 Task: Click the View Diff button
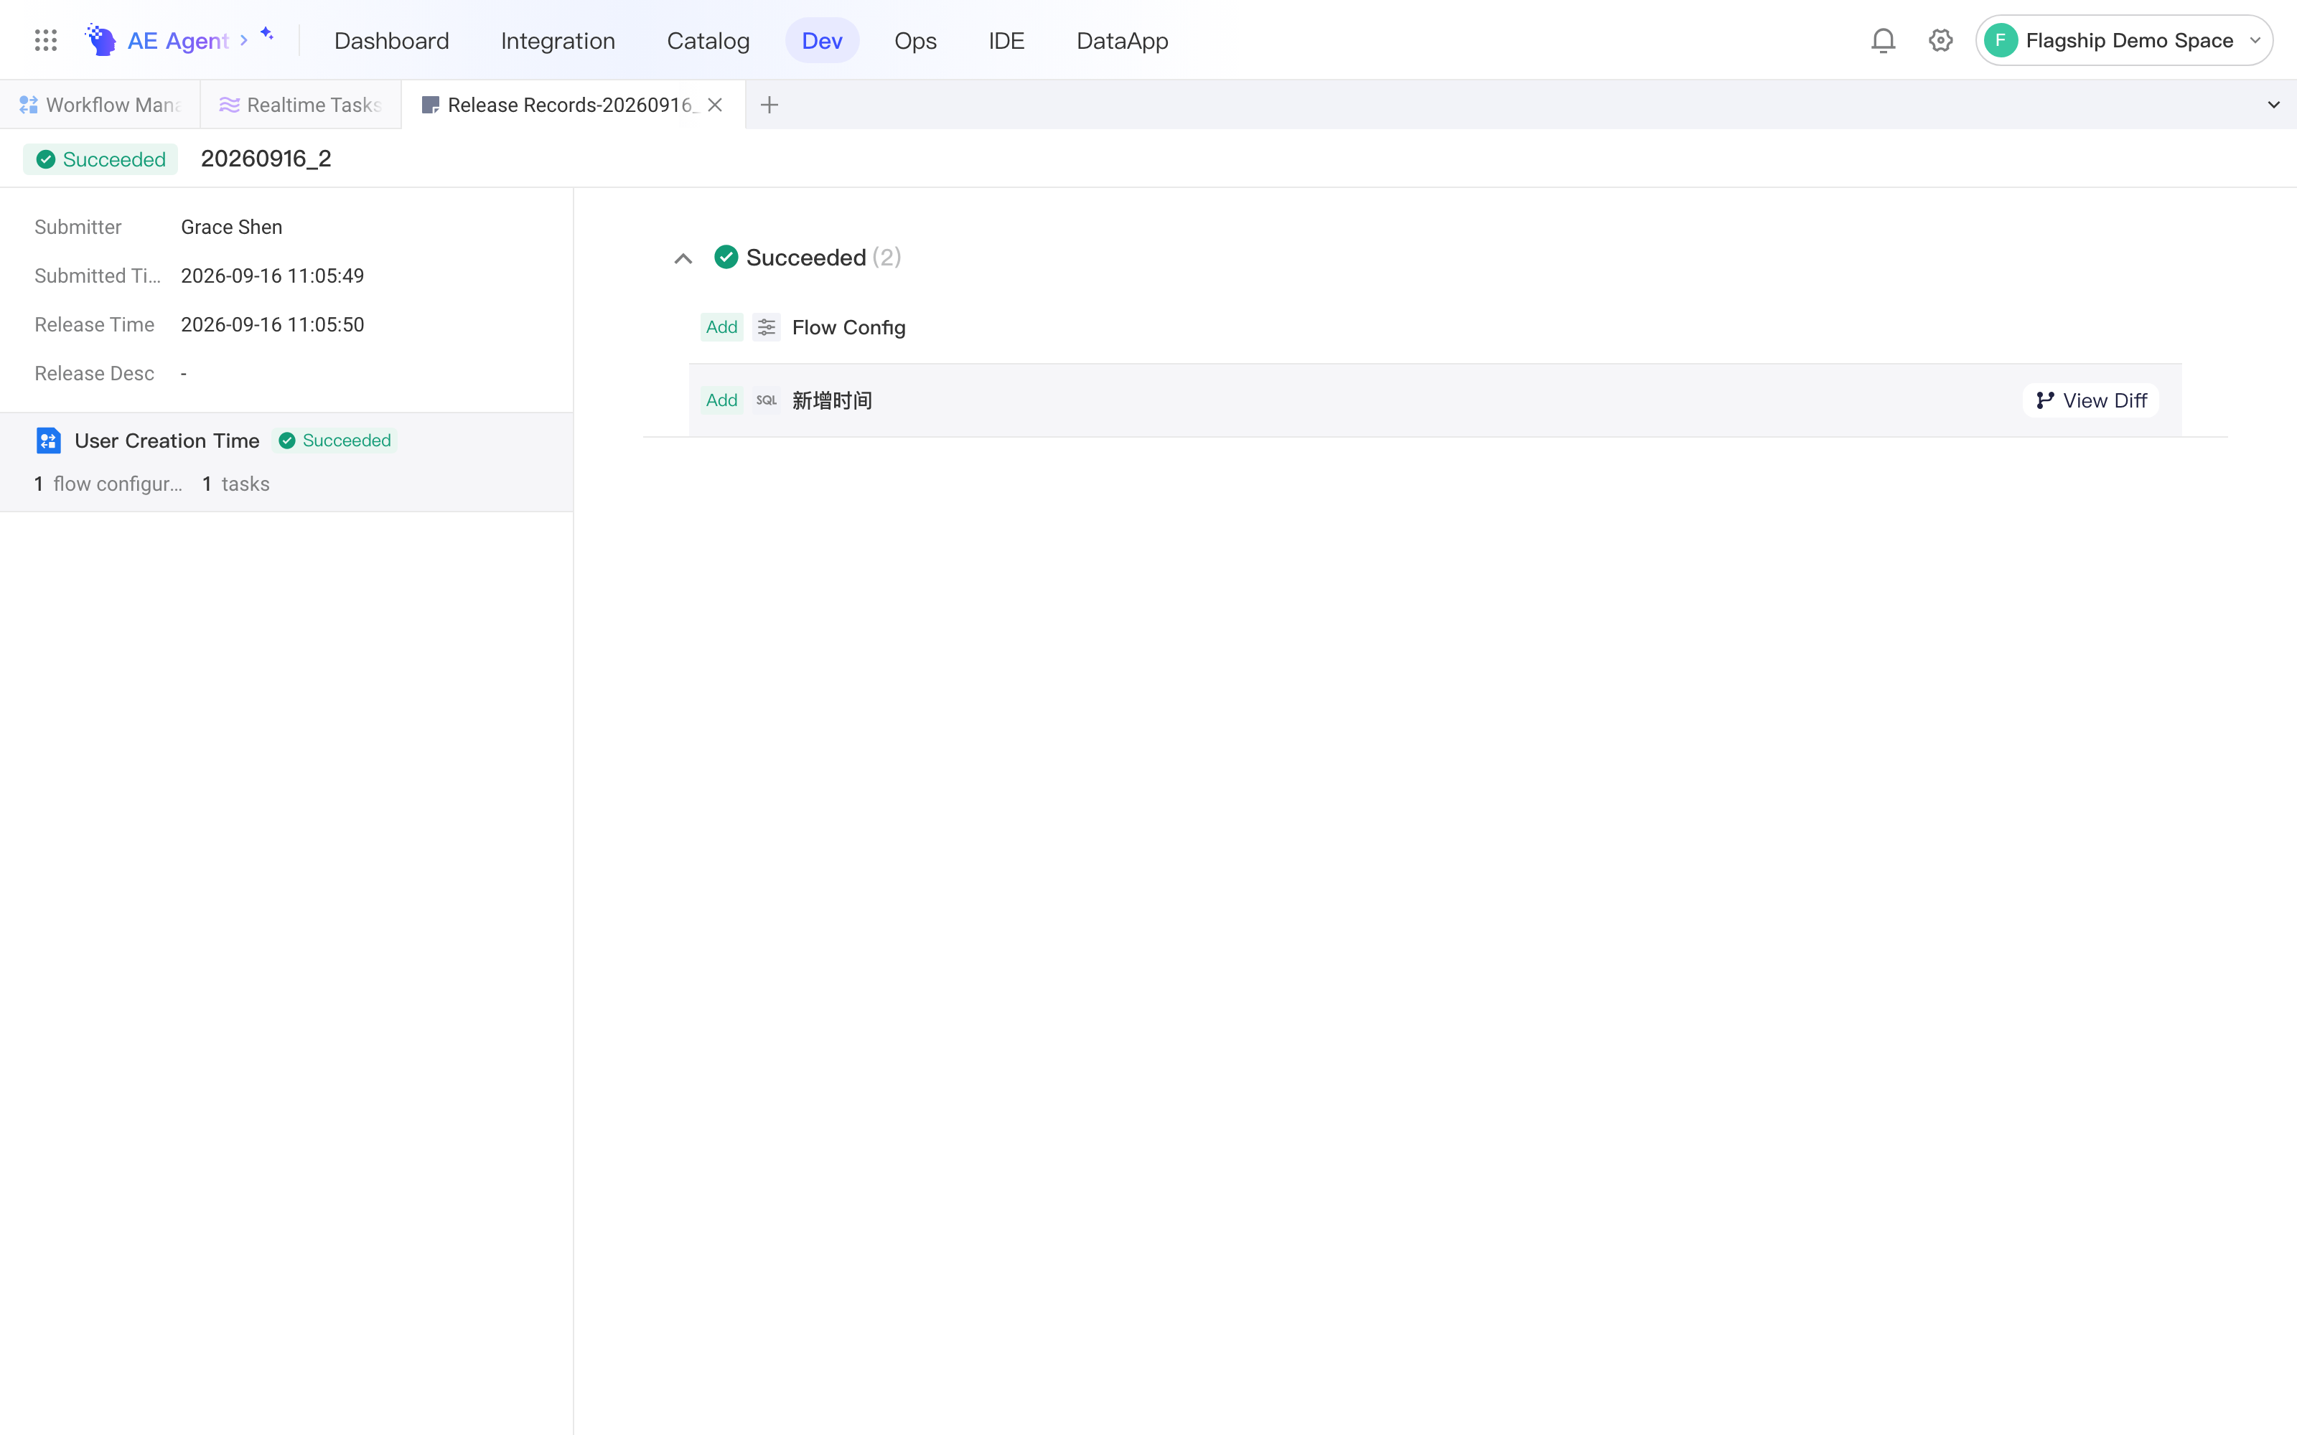[2091, 400]
